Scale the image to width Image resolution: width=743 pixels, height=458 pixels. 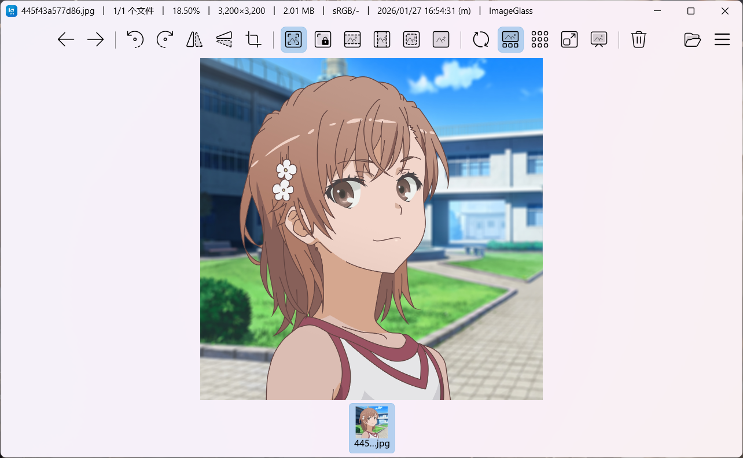point(352,40)
